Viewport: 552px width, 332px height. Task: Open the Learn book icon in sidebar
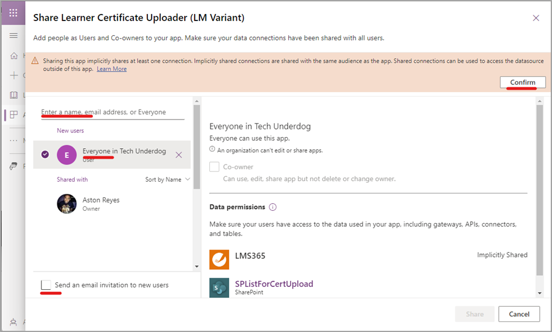14,95
